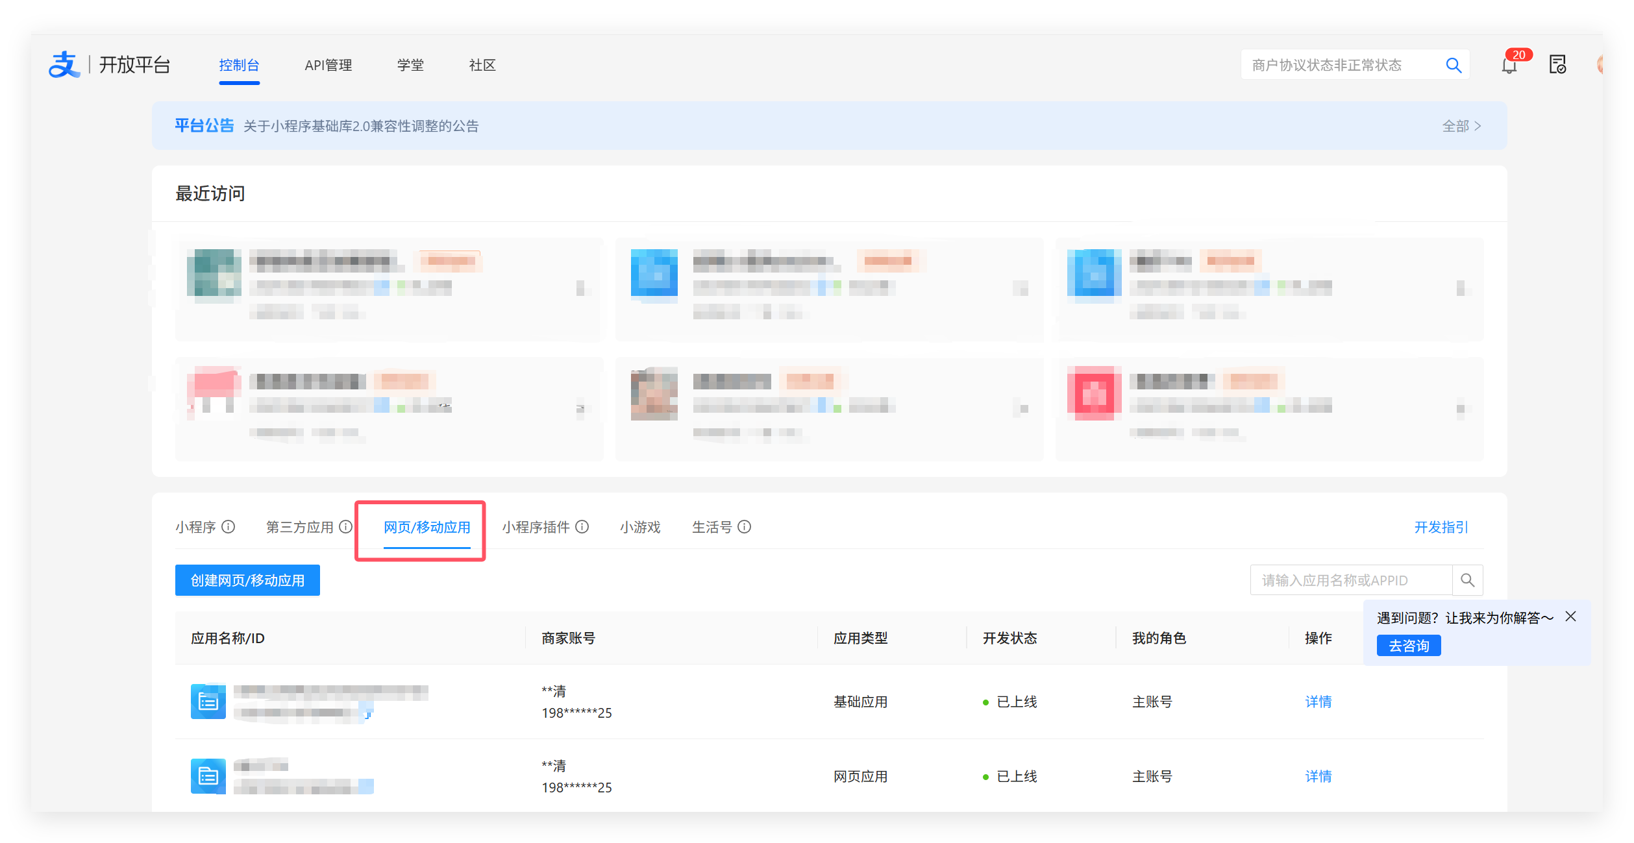Click the agreement document icon in the header

point(1558,64)
